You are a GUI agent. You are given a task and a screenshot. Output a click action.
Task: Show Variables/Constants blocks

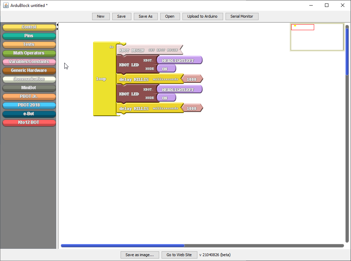[29, 61]
